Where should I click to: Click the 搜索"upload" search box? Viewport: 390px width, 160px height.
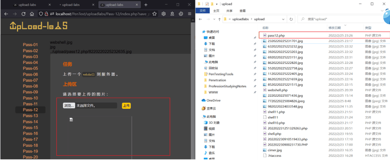(x=340, y=19)
